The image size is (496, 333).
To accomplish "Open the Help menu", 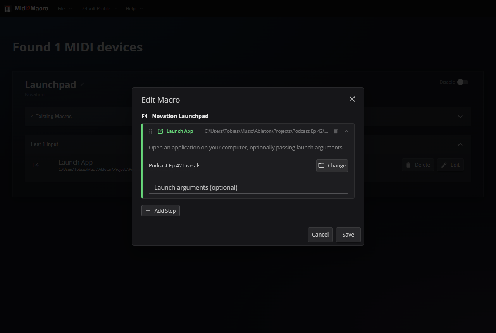I will pyautogui.click(x=134, y=9).
